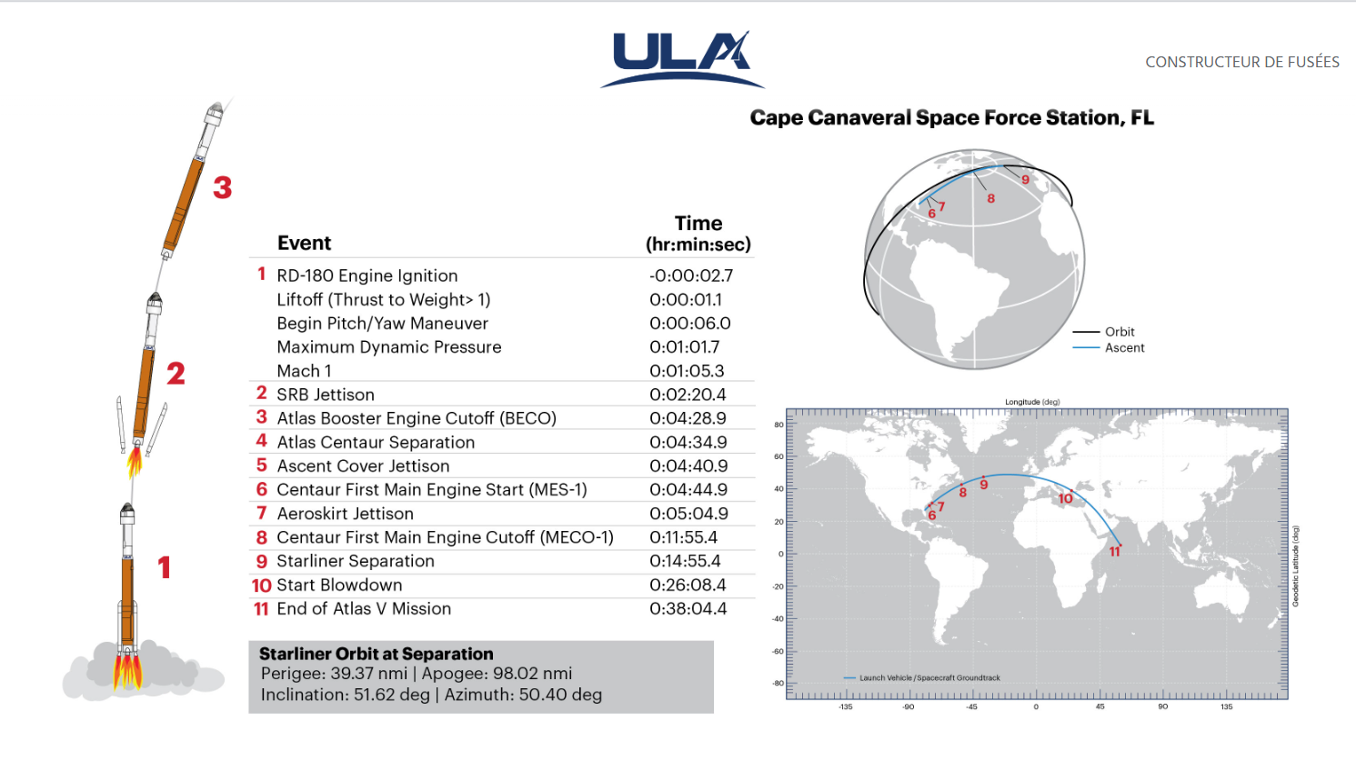1356x771 pixels.
Task: Click the 'Launch Vehicle / Spacecraft Groundtrack' legend
Action: [x=921, y=677]
